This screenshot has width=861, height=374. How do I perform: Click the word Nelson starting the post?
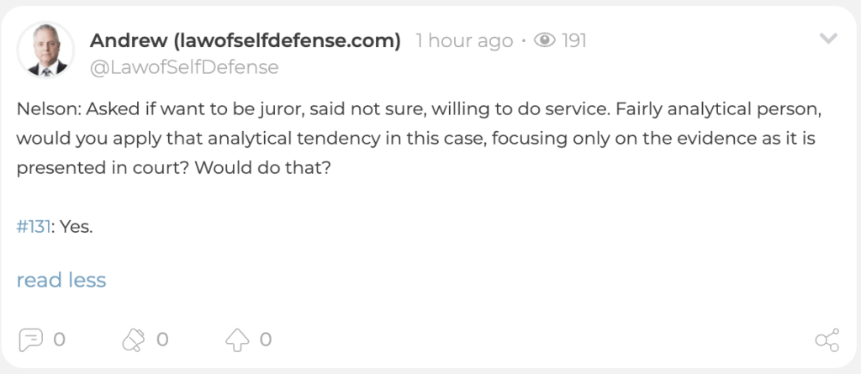49,109
